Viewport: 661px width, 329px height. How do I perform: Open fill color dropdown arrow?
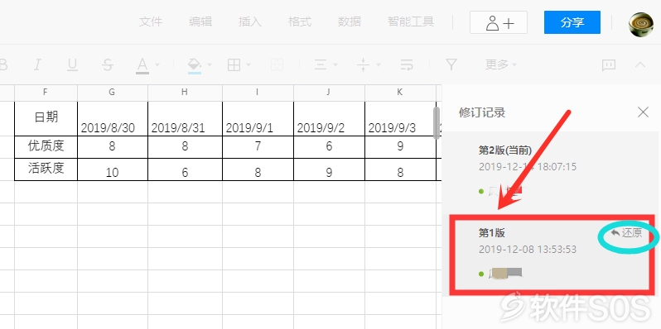coord(209,64)
